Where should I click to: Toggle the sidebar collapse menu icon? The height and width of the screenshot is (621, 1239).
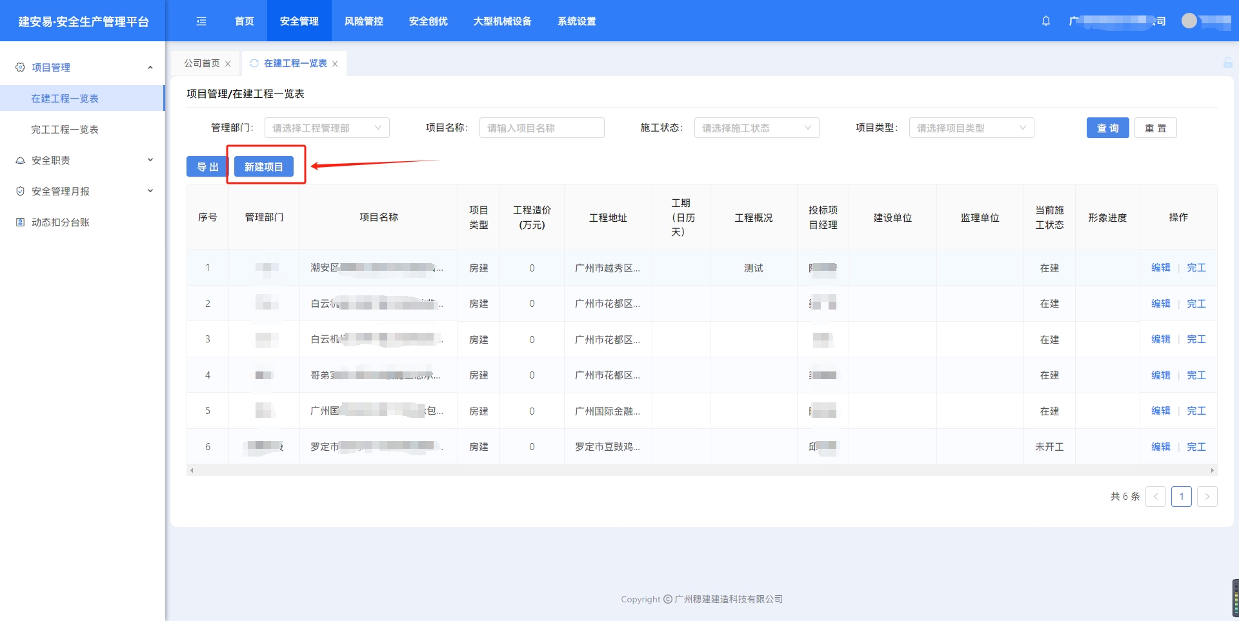[x=201, y=21]
